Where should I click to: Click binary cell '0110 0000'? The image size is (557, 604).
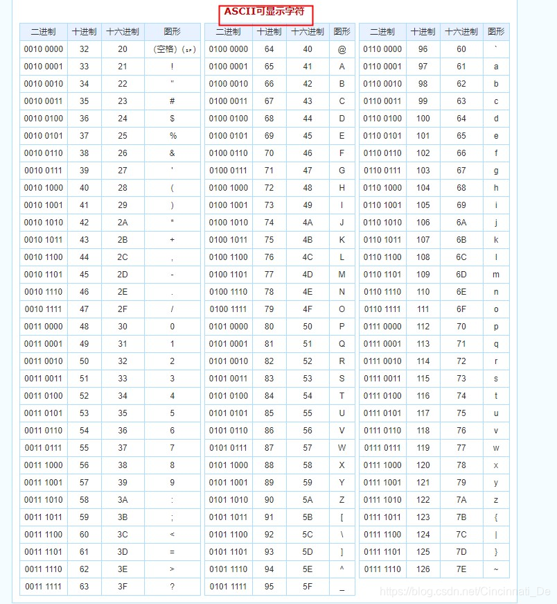click(382, 49)
